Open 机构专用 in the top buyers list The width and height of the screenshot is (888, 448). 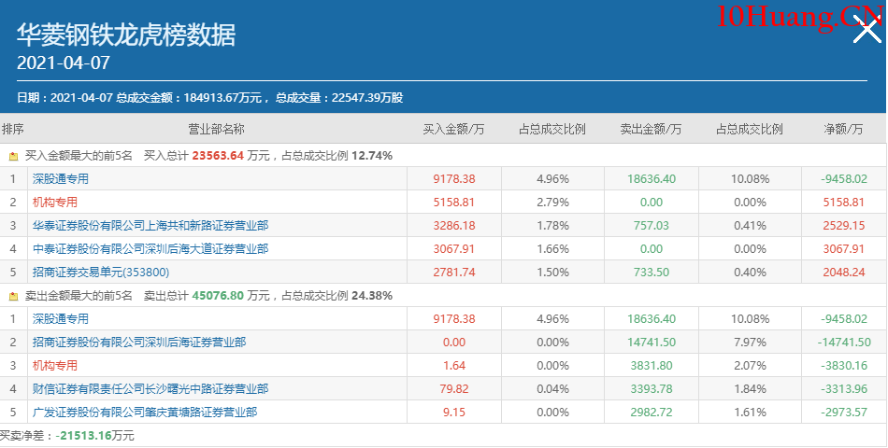click(x=55, y=203)
